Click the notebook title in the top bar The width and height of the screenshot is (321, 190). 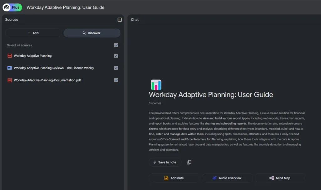point(66,8)
